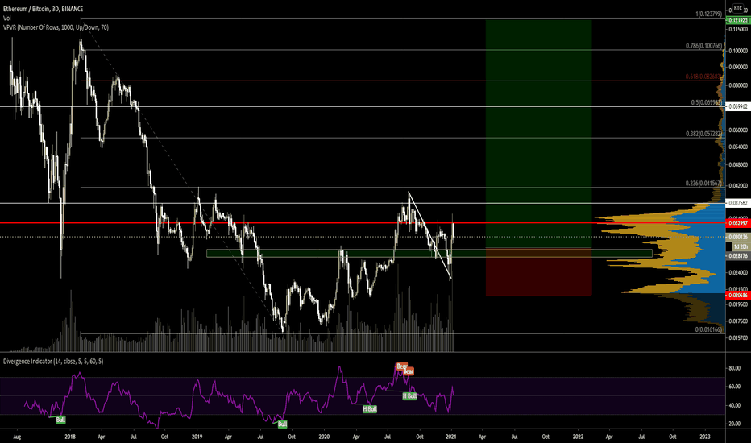Image resolution: width=751 pixels, height=443 pixels.
Task: Select the Divergence Indicator legend label
Action: (53, 362)
